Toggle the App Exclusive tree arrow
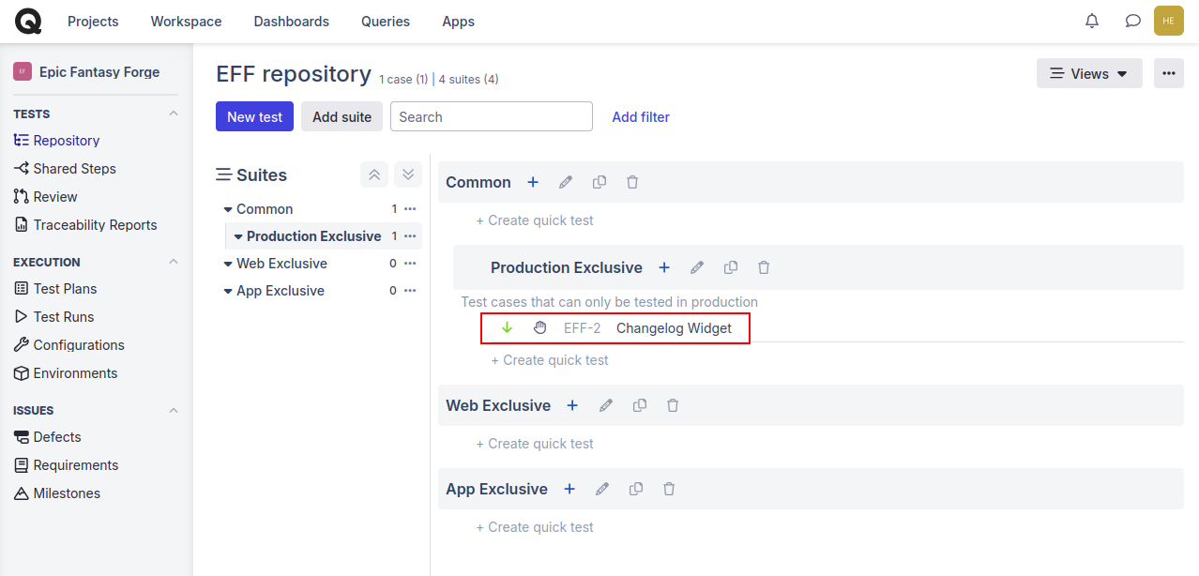This screenshot has width=1199, height=576. (x=228, y=291)
